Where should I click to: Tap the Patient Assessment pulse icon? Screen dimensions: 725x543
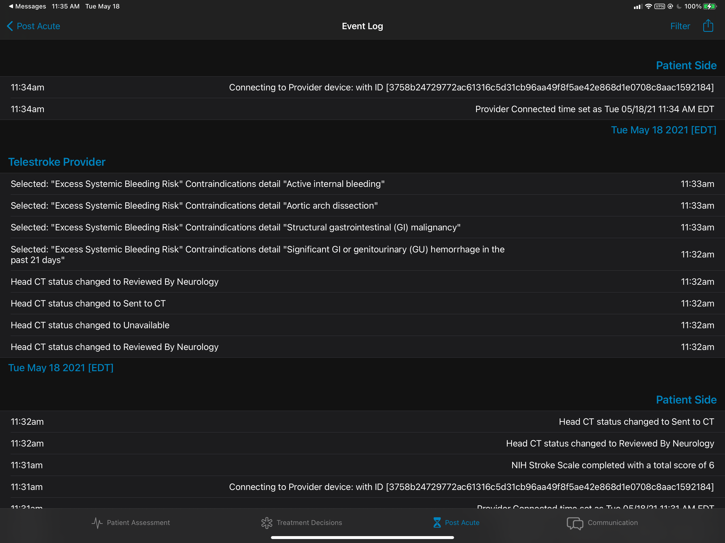pyautogui.click(x=97, y=523)
